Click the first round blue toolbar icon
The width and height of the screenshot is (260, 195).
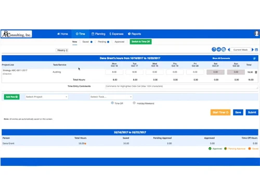(x=214, y=49)
